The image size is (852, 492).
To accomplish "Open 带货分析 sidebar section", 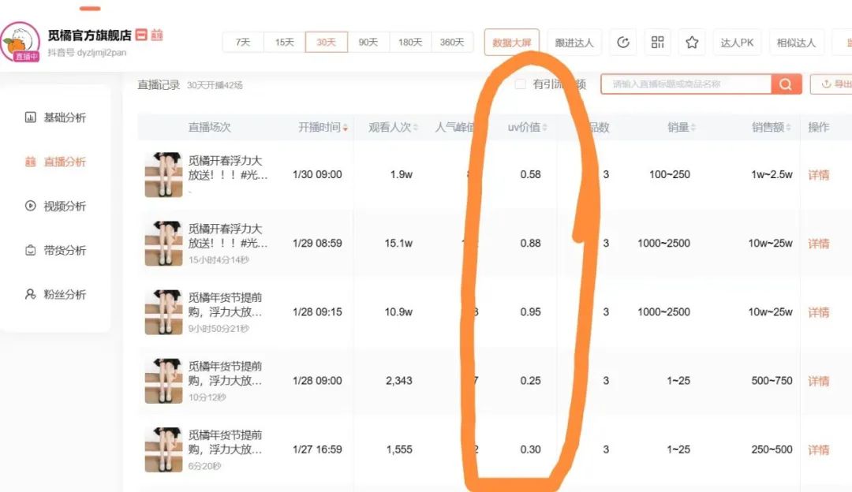I will (55, 251).
